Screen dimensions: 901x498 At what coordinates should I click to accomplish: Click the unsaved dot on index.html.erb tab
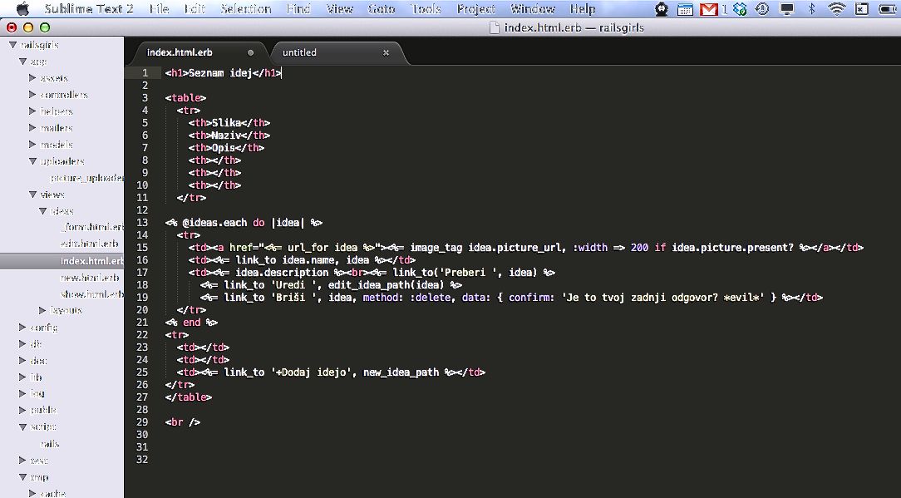251,52
